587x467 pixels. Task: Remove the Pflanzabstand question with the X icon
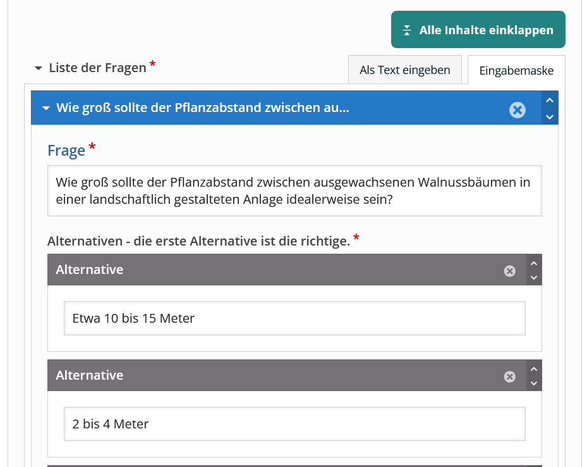(517, 110)
